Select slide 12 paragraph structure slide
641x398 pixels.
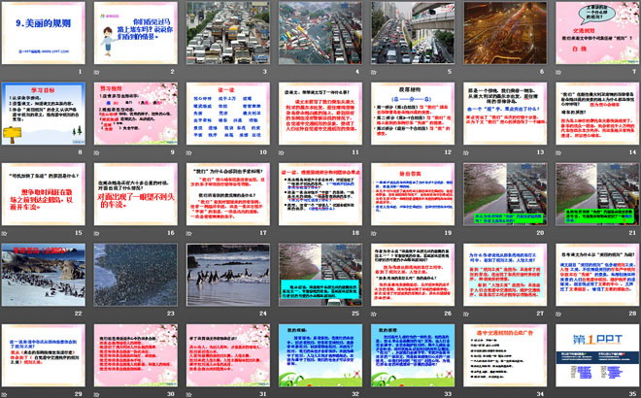click(413, 114)
